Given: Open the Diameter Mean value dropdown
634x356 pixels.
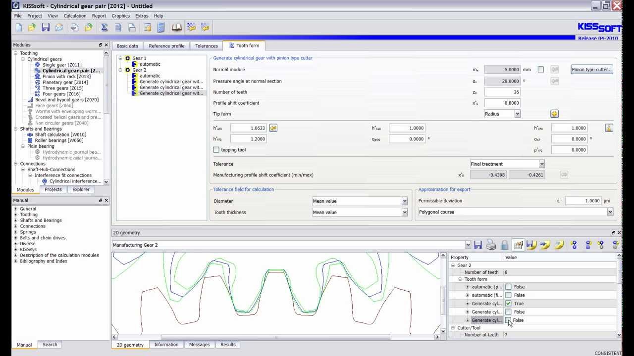Looking at the screenshot, I should point(404,201).
